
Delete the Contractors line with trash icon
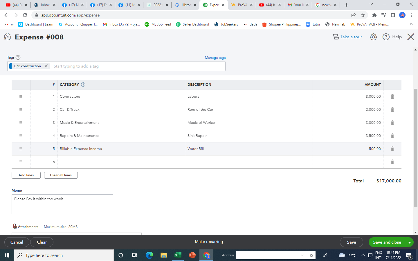click(x=392, y=97)
